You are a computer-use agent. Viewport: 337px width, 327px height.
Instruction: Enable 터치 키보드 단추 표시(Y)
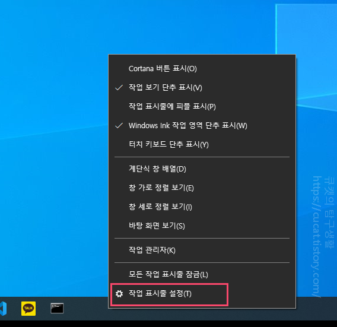point(202,144)
